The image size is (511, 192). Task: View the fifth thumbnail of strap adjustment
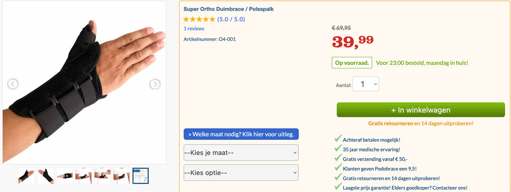tap(103, 176)
